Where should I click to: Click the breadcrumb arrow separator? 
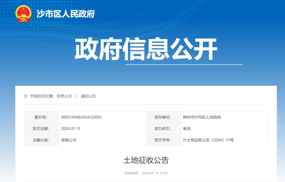[76, 96]
